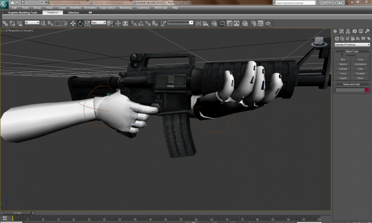Toggle Window/Crossing selection icon
372x223 pixels.
(x=65, y=23)
